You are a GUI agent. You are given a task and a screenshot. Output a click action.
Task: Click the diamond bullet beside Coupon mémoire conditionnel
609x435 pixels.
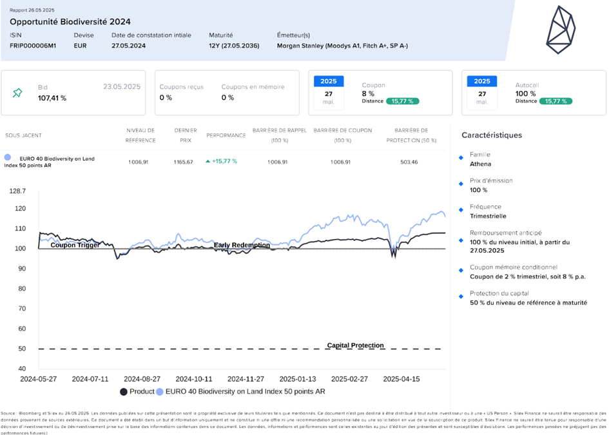point(461,270)
